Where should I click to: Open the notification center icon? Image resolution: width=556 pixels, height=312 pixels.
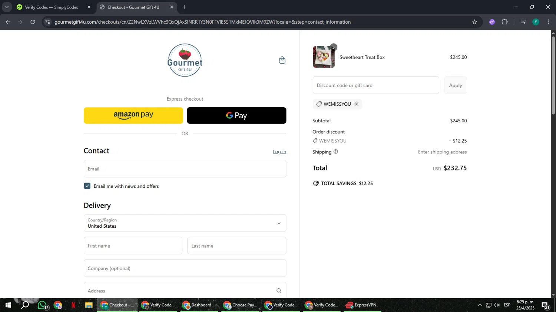point(546,305)
